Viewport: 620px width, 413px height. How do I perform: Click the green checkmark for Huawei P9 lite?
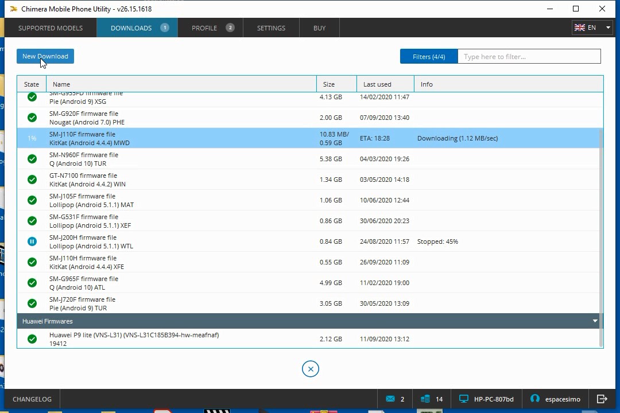[x=32, y=339]
